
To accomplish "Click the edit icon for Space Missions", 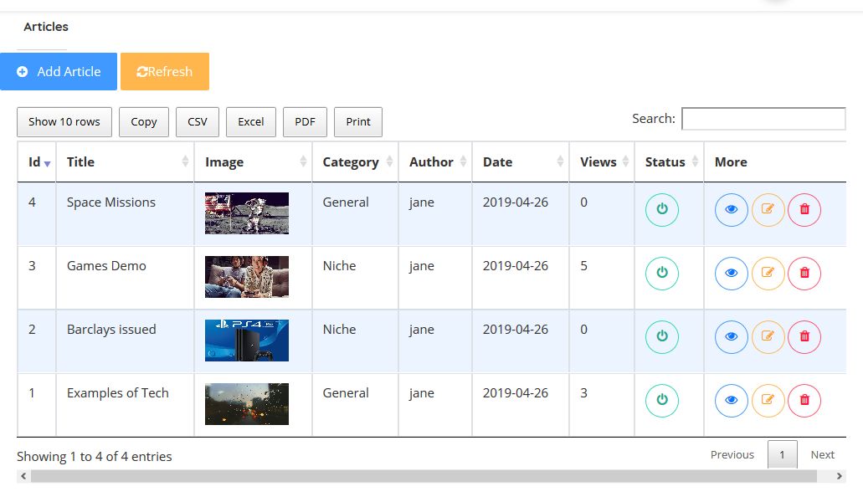I will (x=768, y=209).
